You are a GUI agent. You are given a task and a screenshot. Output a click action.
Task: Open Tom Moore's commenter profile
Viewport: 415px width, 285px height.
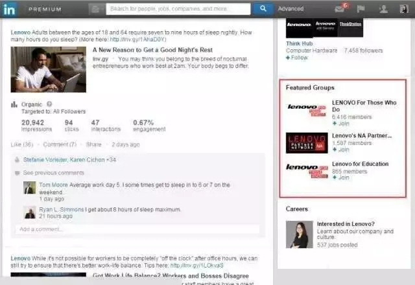[30, 187]
